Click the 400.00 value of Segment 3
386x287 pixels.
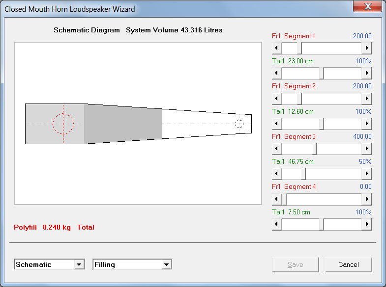click(362, 136)
